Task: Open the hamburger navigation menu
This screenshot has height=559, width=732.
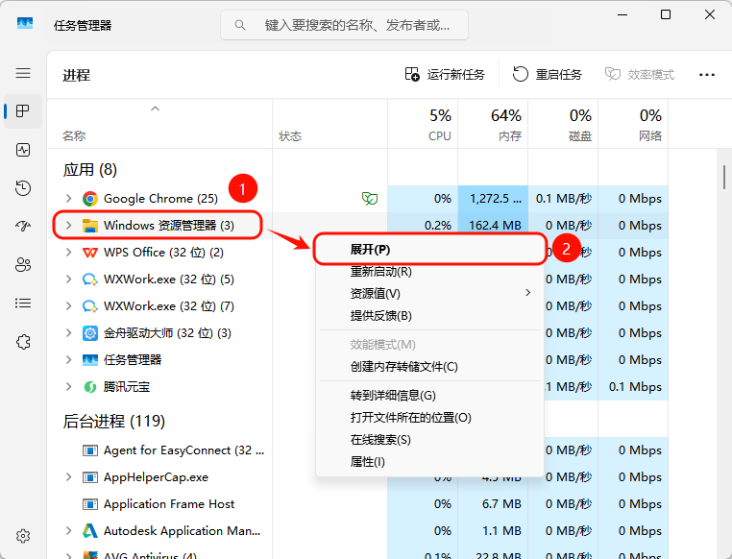Action: click(23, 73)
